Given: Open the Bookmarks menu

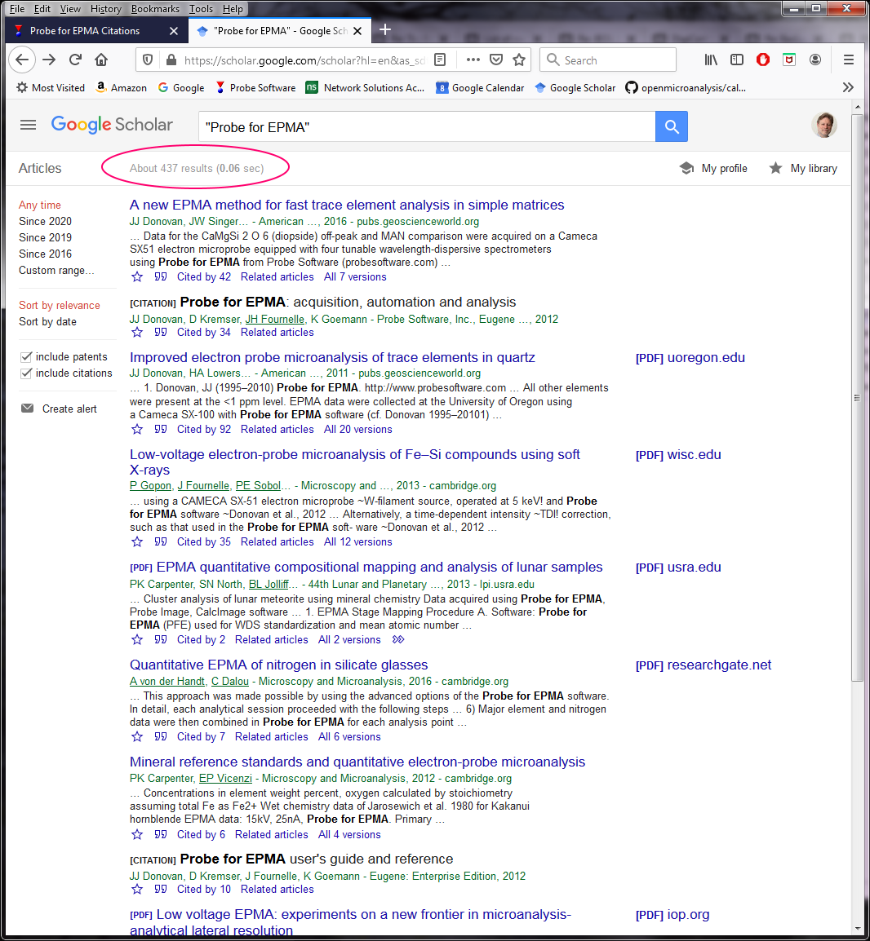Looking at the screenshot, I should click(x=155, y=9).
